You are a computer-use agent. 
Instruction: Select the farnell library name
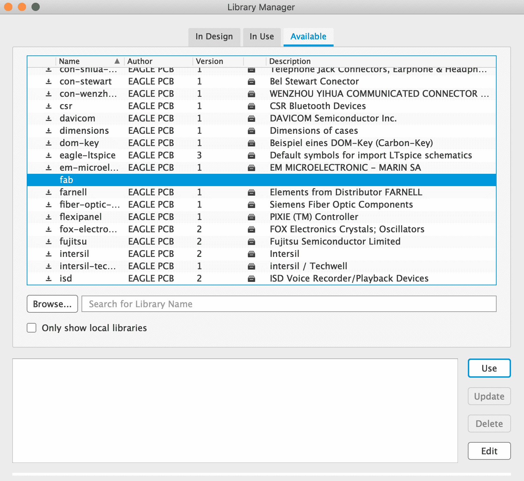click(73, 192)
